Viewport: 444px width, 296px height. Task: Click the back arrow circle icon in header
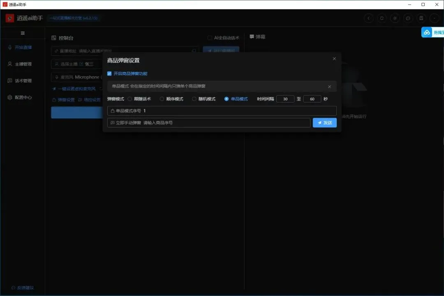coord(368,18)
